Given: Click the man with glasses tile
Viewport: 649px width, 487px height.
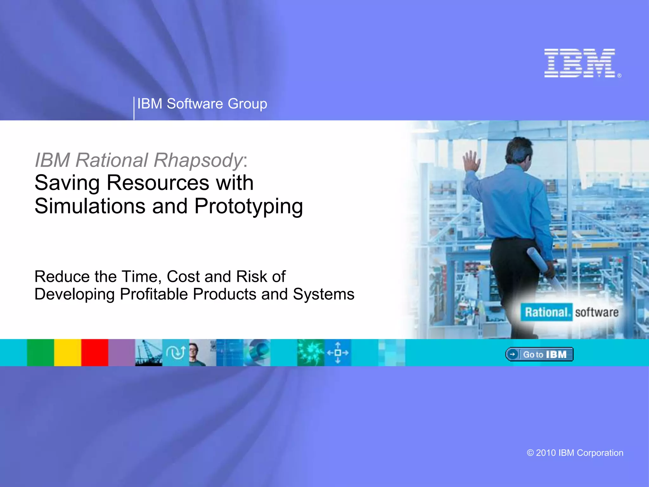Looking at the screenshot, I should click(200, 353).
